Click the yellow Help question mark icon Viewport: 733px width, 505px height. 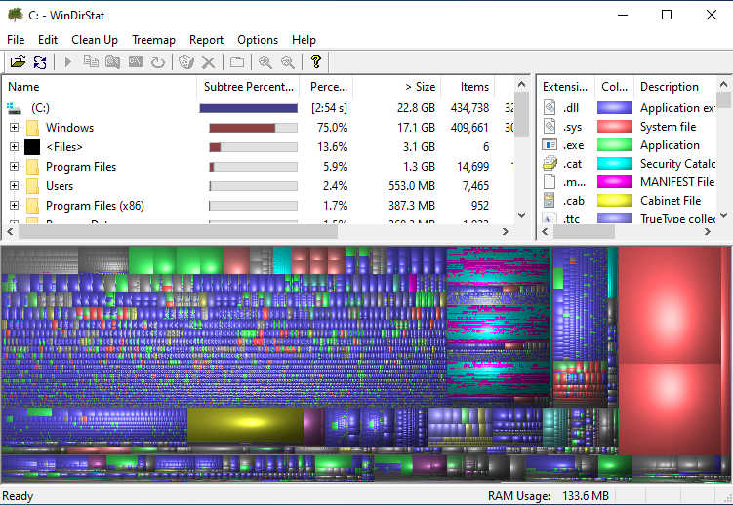tap(316, 61)
